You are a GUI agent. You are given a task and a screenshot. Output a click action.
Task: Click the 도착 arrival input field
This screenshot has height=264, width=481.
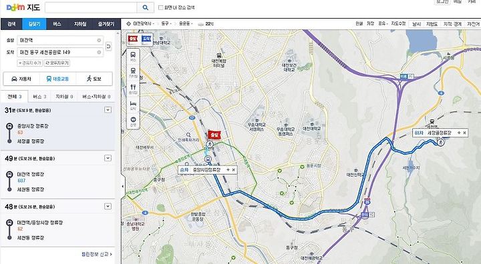[60, 53]
